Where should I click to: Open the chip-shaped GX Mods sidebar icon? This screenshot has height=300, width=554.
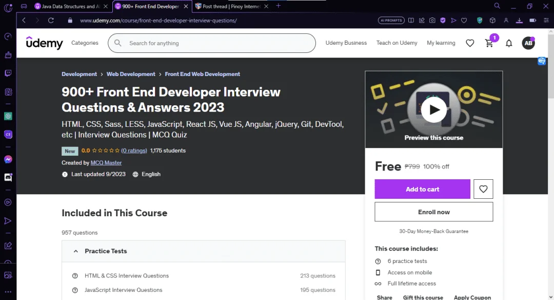(8, 92)
